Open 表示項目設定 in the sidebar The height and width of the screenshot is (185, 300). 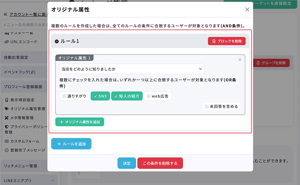[22, 100]
